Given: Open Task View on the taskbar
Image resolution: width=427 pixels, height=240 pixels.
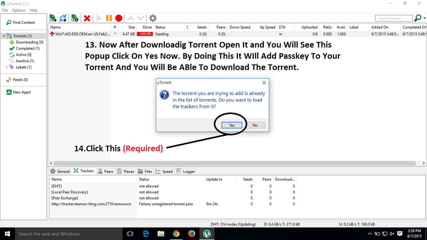Looking at the screenshot, I should pos(130,234).
